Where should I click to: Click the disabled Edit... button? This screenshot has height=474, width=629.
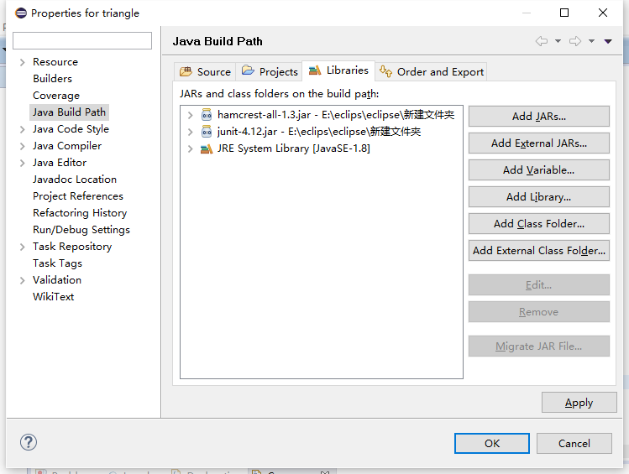pos(539,285)
